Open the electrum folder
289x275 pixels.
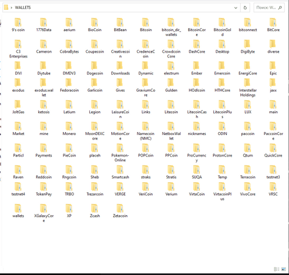(171, 68)
